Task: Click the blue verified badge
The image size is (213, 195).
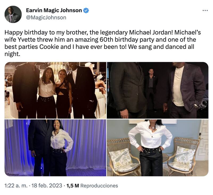Action: (x=86, y=10)
